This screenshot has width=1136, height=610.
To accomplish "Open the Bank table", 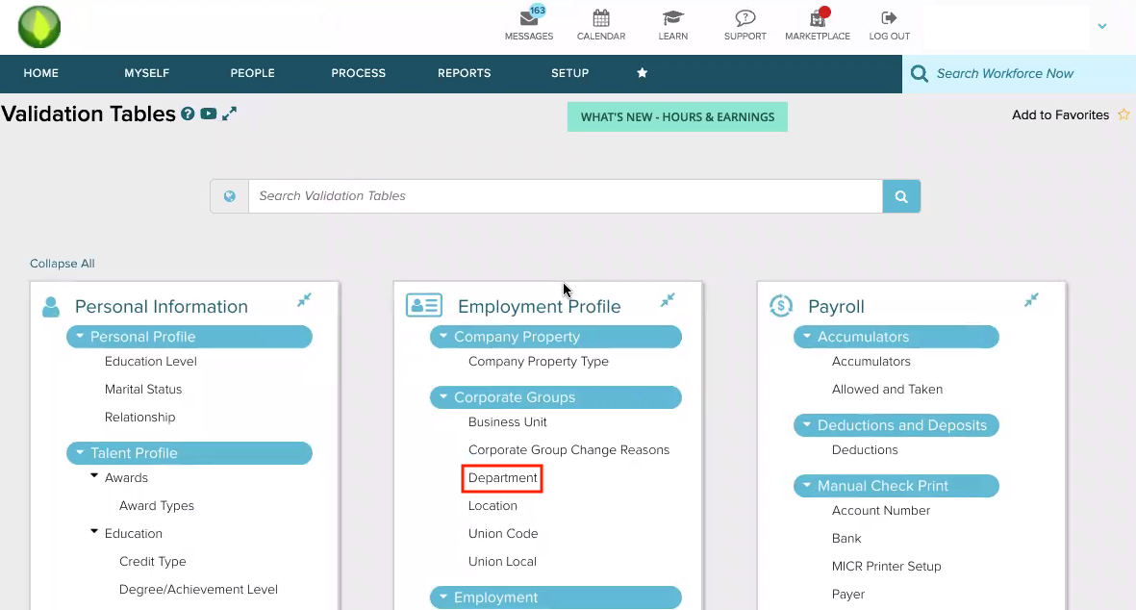I will 846,538.
